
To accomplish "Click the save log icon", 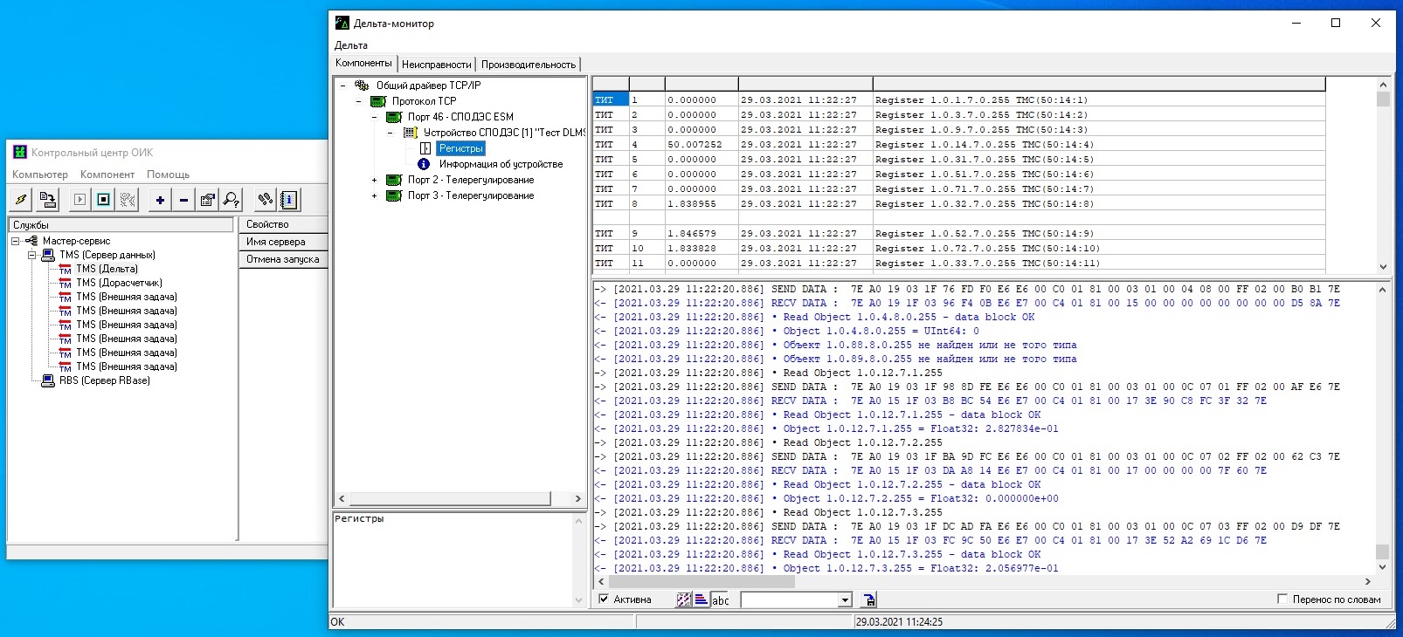I will click(868, 599).
